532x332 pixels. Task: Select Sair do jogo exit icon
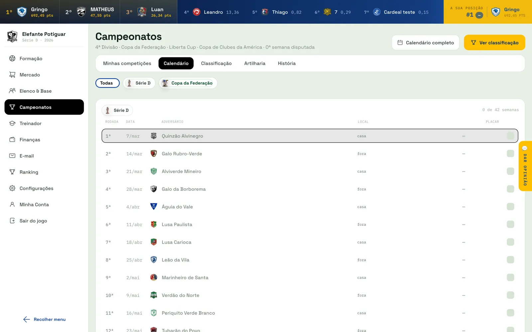click(x=12, y=221)
